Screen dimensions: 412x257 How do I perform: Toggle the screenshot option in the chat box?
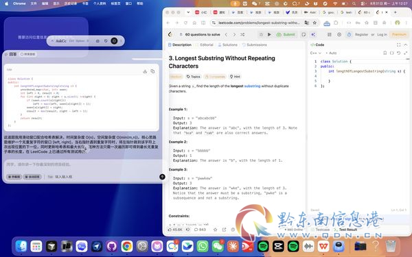pos(14,177)
